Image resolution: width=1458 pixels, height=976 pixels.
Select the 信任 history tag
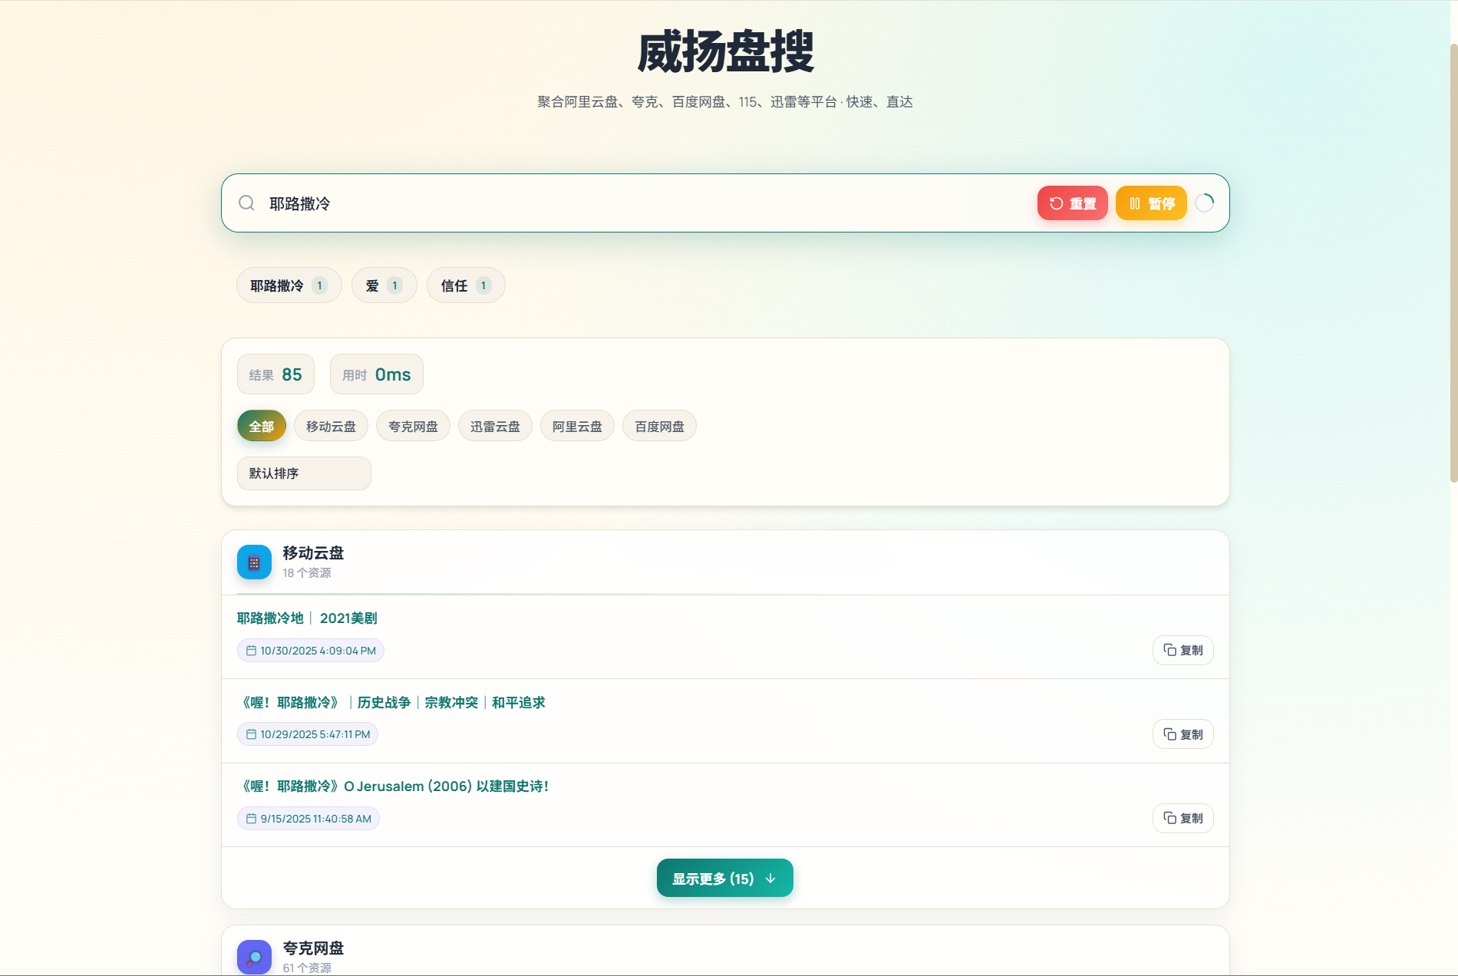pyautogui.click(x=466, y=285)
